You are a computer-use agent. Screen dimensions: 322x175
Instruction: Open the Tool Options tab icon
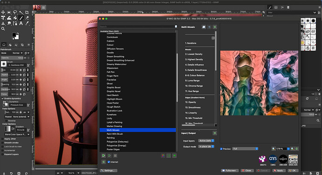[x=4, y=45]
